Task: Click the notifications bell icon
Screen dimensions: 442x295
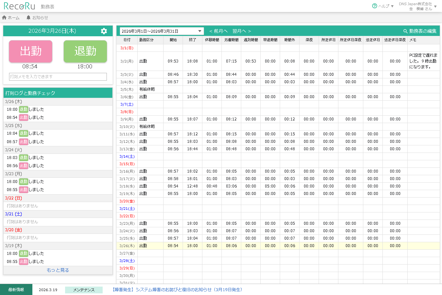Action: (28, 17)
